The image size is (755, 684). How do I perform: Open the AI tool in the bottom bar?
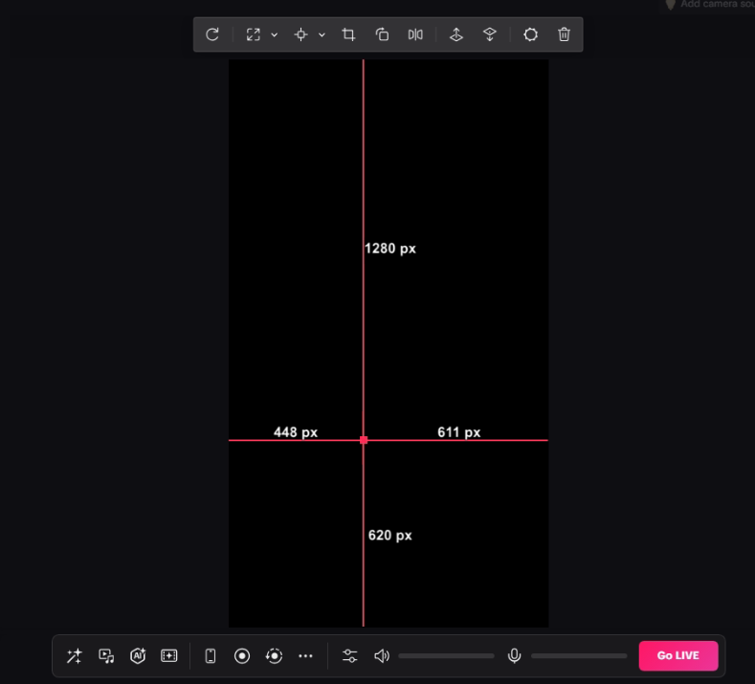[138, 655]
